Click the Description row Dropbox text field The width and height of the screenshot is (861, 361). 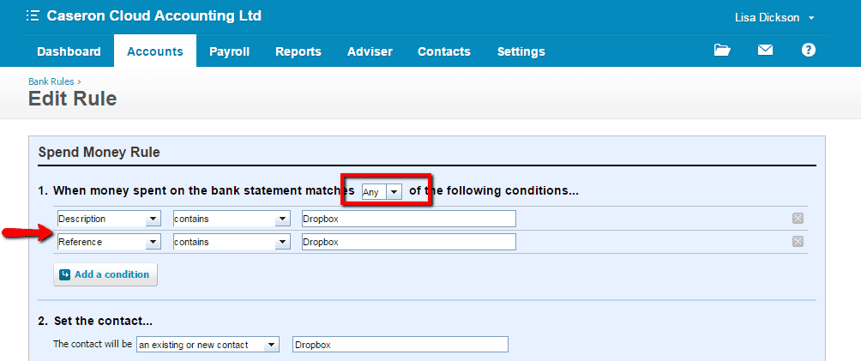pos(408,219)
